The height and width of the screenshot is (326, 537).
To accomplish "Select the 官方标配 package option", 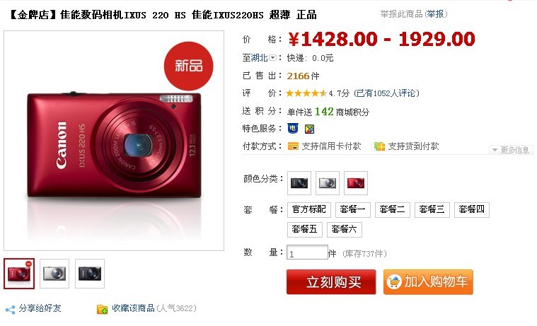I will point(309,209).
